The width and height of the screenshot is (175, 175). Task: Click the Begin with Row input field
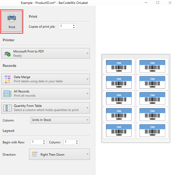point(36,142)
